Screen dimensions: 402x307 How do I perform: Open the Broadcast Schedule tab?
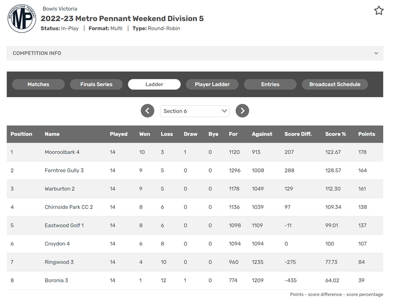tap(335, 84)
